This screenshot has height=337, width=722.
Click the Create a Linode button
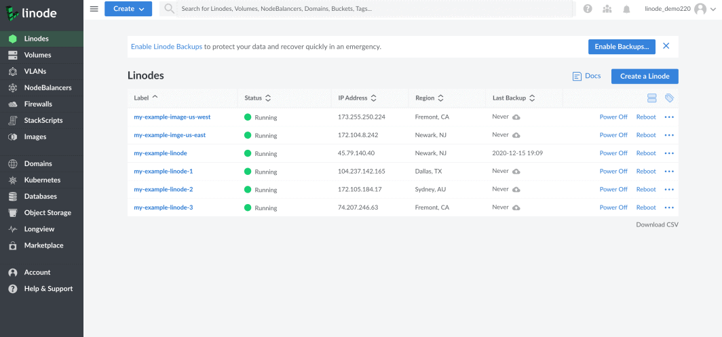click(x=645, y=76)
